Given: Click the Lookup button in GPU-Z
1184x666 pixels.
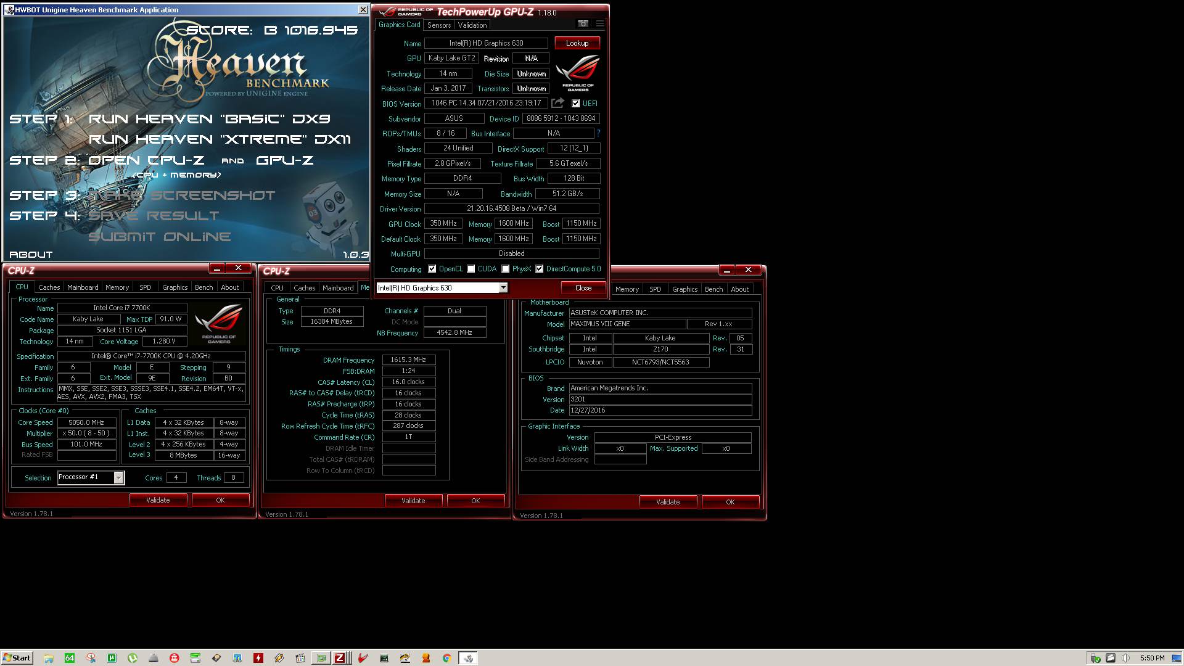Looking at the screenshot, I should [x=577, y=43].
